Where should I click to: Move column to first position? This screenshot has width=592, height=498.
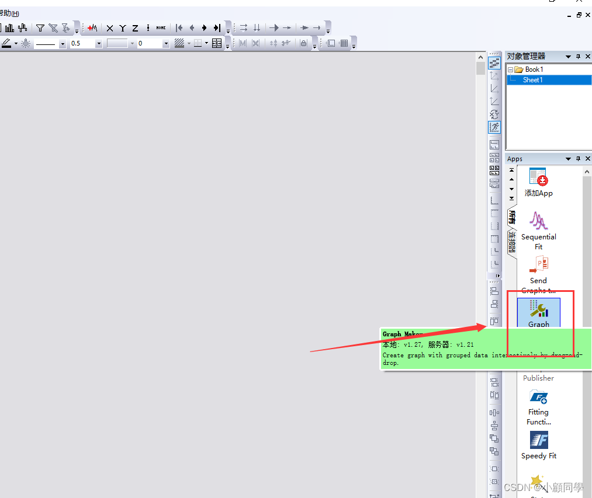pyautogui.click(x=179, y=28)
